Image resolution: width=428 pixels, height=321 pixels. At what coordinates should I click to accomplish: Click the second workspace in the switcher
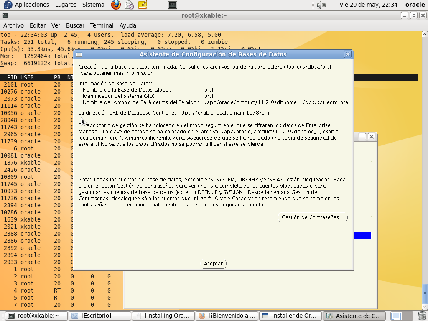(x=408, y=316)
